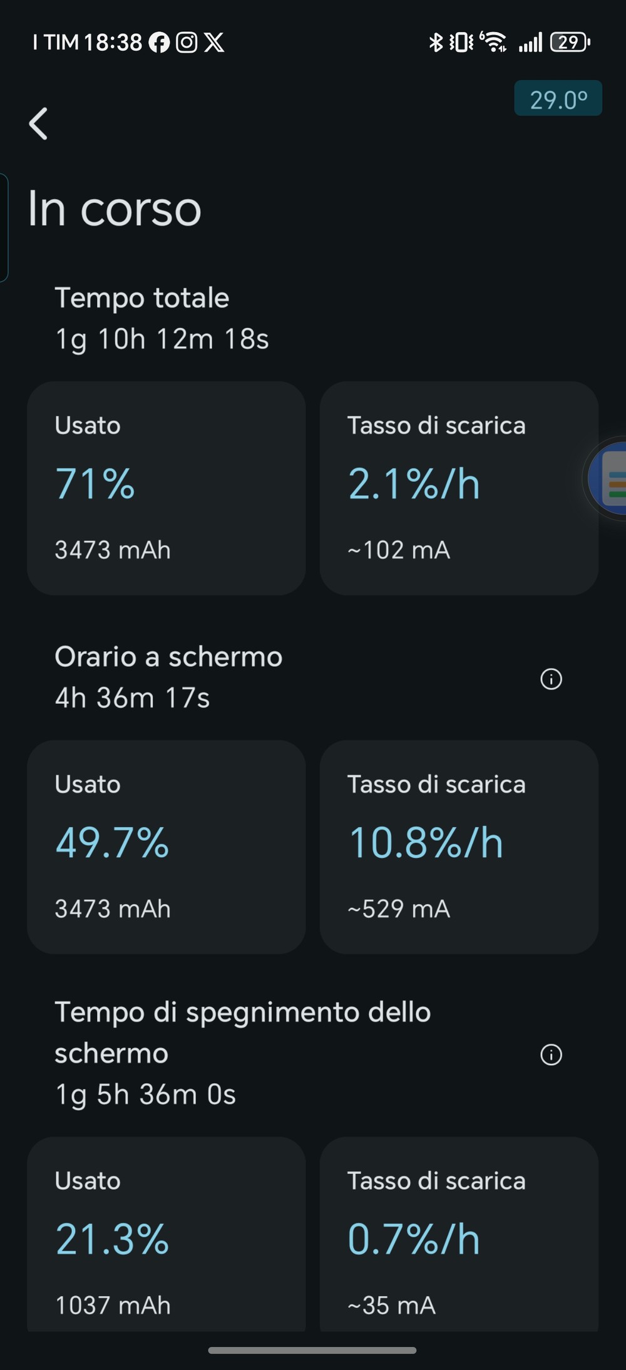
Task: Tap the 49.7% screen-on Usato card
Action: [x=166, y=847]
